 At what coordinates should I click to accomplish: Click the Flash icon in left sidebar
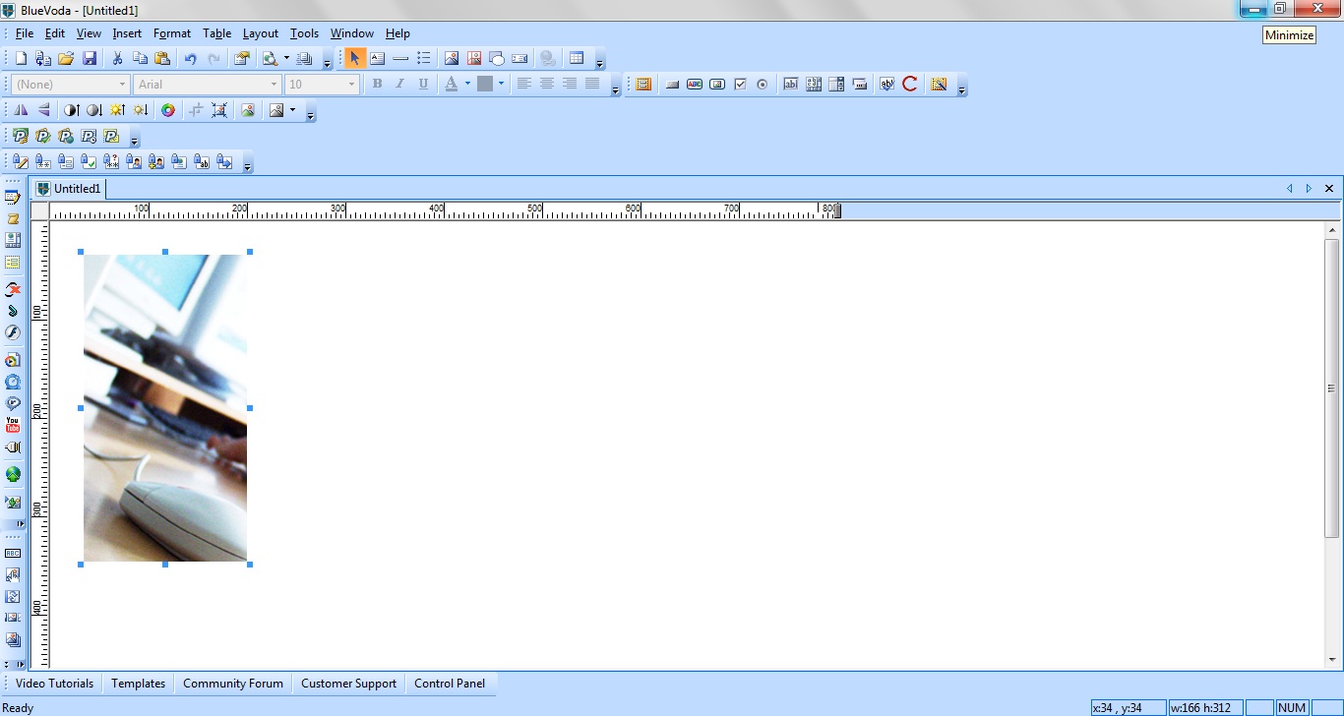pyautogui.click(x=13, y=332)
